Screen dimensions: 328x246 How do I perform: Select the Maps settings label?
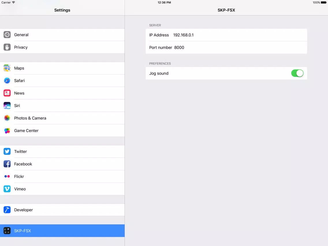pyautogui.click(x=19, y=68)
